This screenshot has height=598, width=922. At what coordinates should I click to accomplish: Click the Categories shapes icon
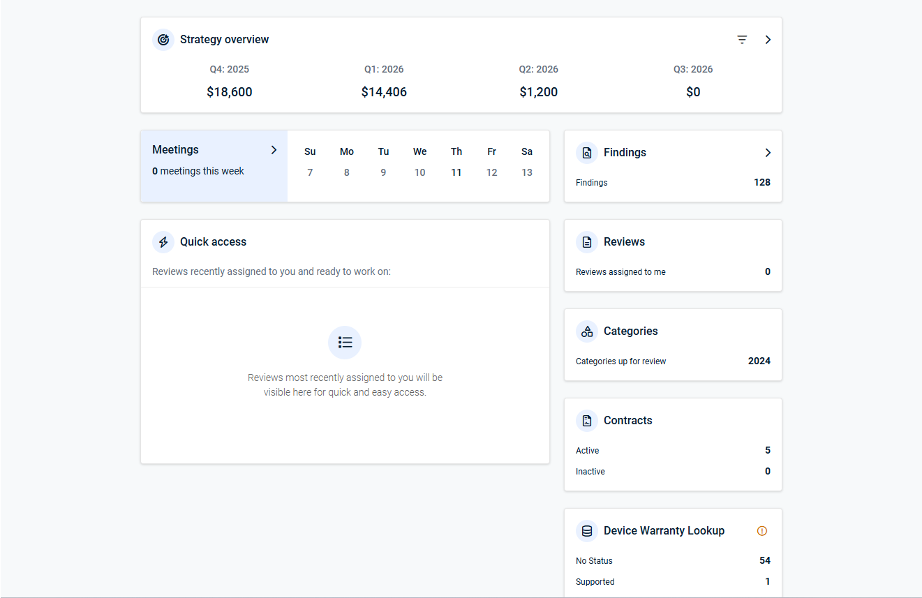(x=587, y=331)
